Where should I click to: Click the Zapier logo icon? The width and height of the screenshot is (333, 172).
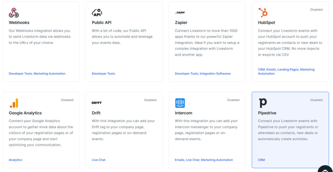[x=180, y=13]
